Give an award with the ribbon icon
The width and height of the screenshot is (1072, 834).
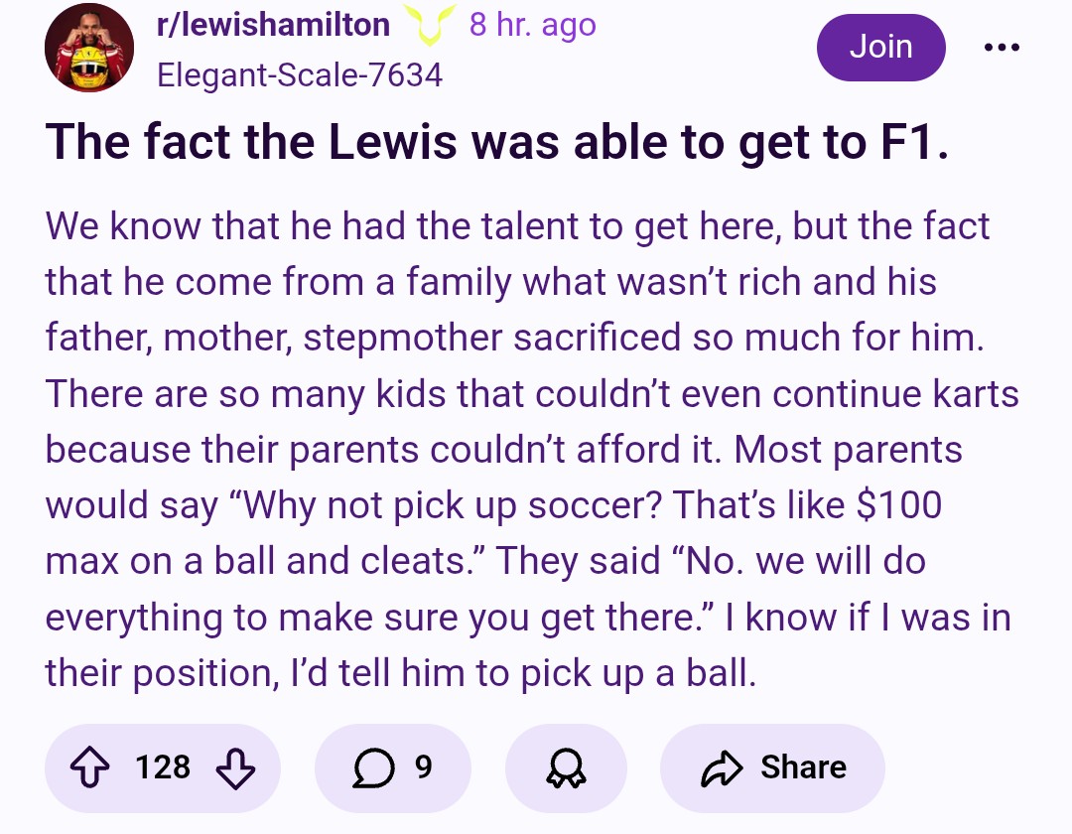pos(566,767)
